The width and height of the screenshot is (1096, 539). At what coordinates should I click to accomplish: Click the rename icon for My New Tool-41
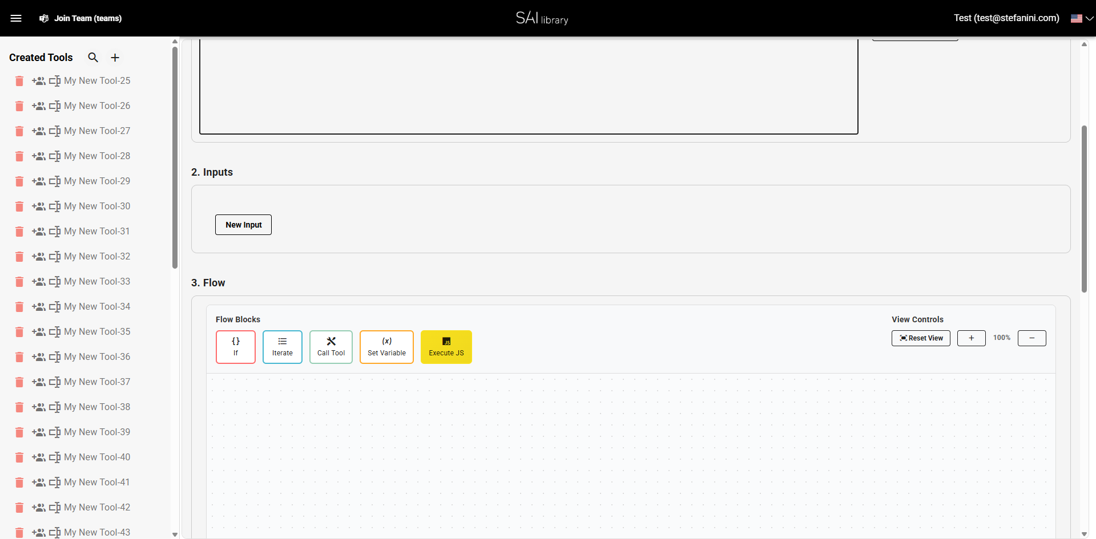point(55,483)
